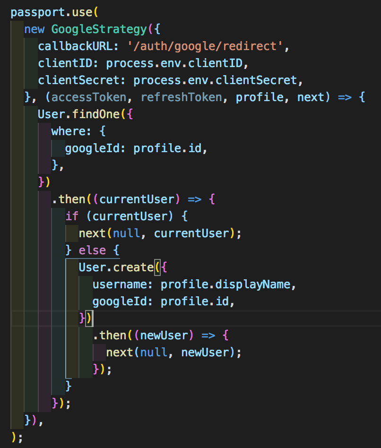
Task: Click the "where" property key
Action: (68, 131)
